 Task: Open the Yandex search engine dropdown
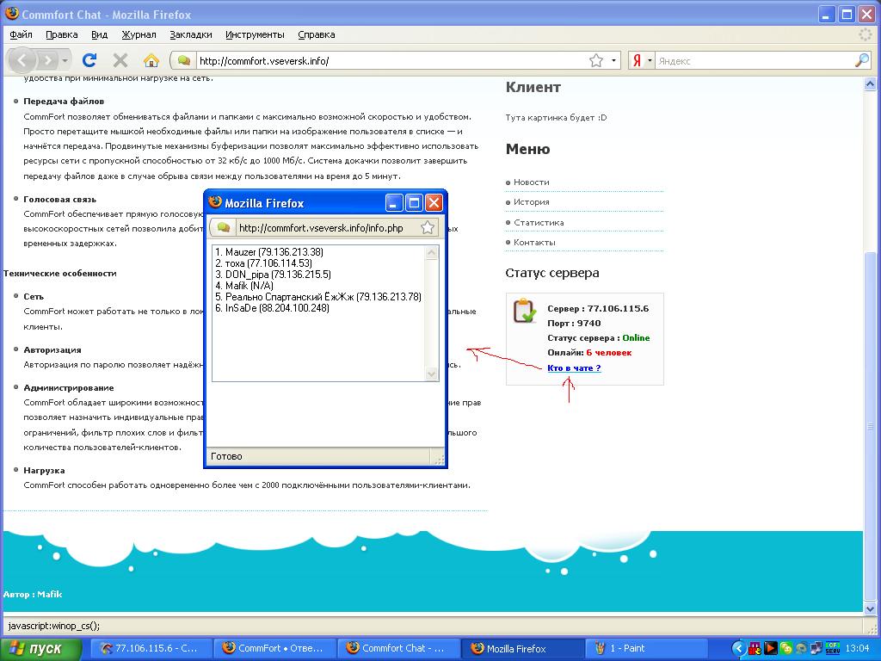pos(642,60)
